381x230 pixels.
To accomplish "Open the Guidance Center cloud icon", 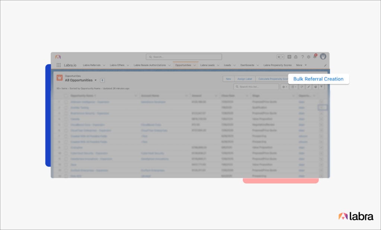I will click(296, 57).
